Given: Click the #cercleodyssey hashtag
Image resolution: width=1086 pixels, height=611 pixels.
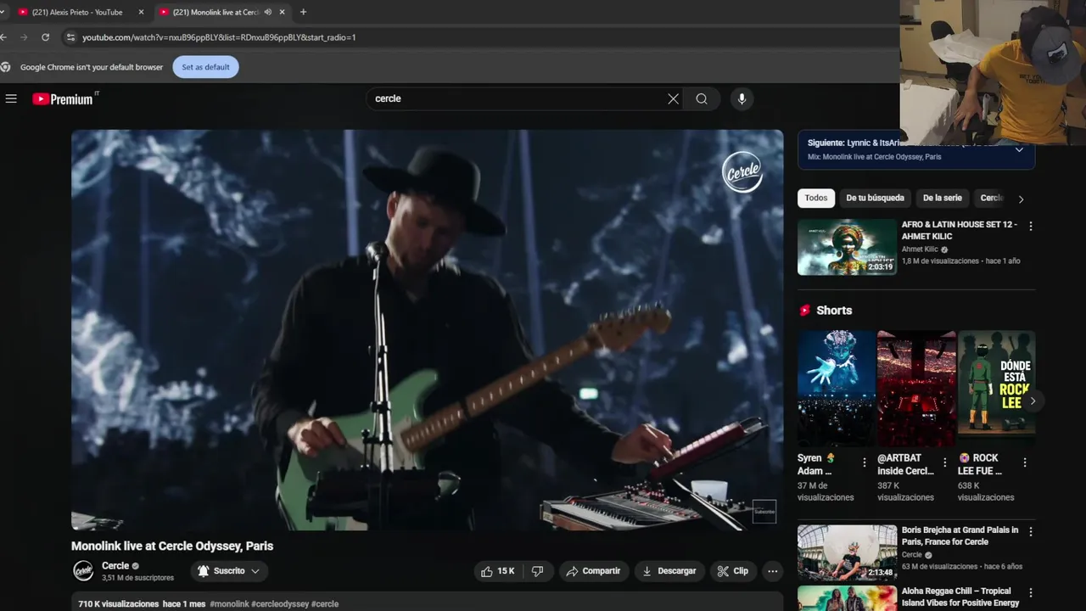Looking at the screenshot, I should 280,604.
